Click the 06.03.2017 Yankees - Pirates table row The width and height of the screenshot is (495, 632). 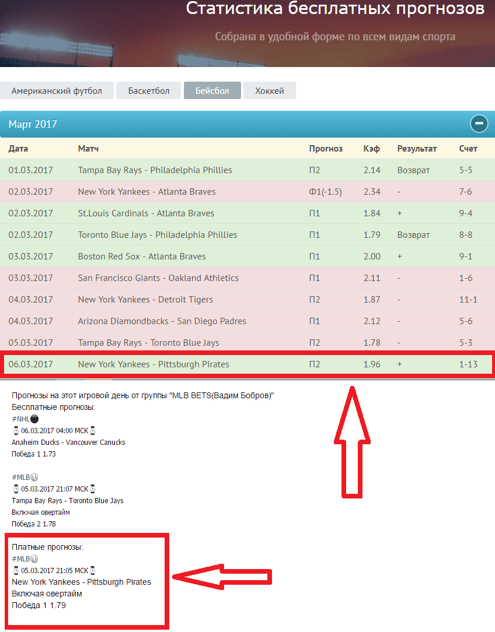pyautogui.click(x=154, y=364)
